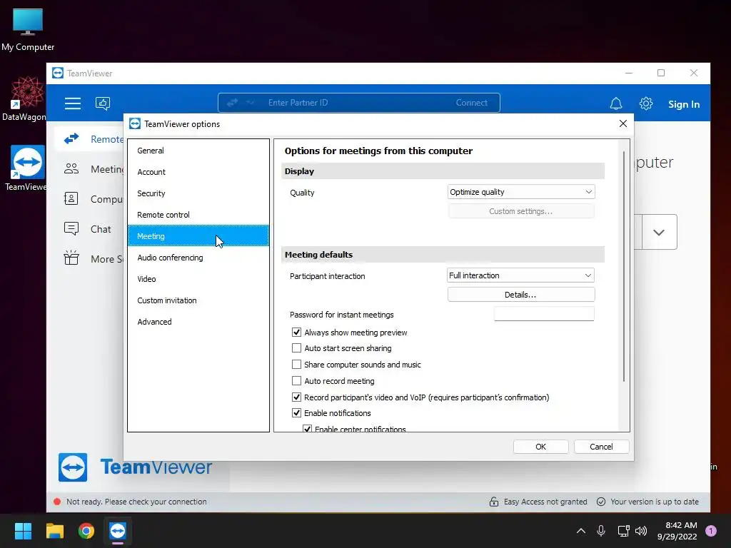Select the TeamViewer desktop shortcut
Image resolution: width=731 pixels, height=548 pixels.
[x=26, y=168]
